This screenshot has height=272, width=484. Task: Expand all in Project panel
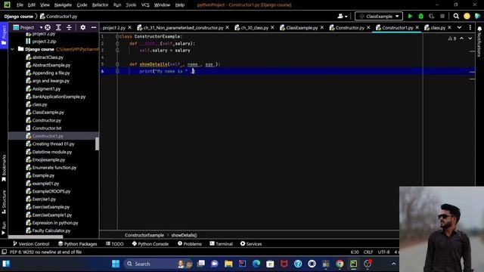pos(58,27)
